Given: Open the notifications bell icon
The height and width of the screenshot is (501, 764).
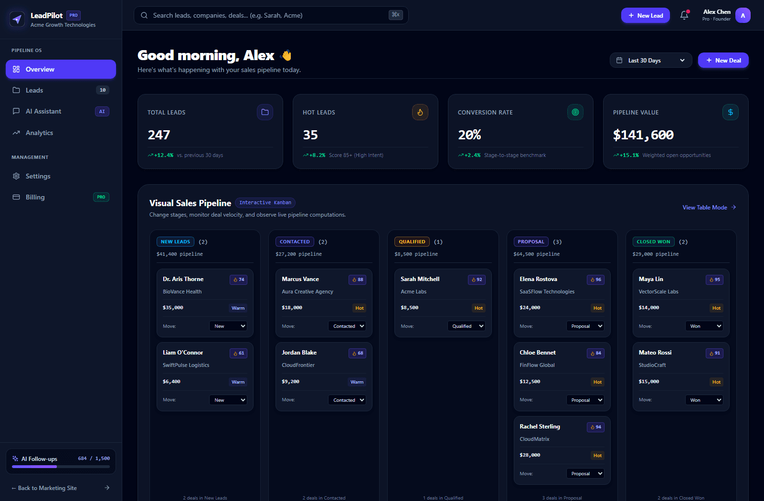Looking at the screenshot, I should 684,15.
